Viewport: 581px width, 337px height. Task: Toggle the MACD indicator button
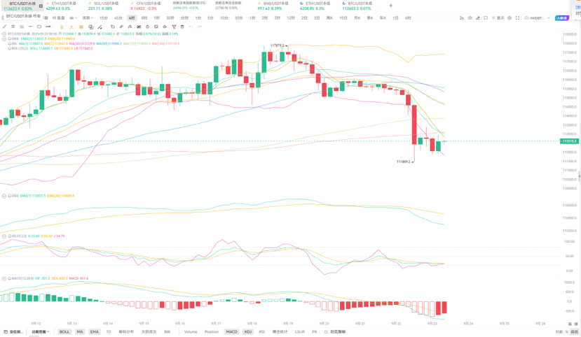[231, 332]
